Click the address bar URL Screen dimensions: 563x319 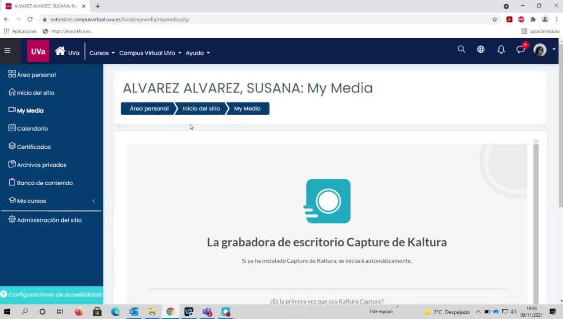click(120, 19)
